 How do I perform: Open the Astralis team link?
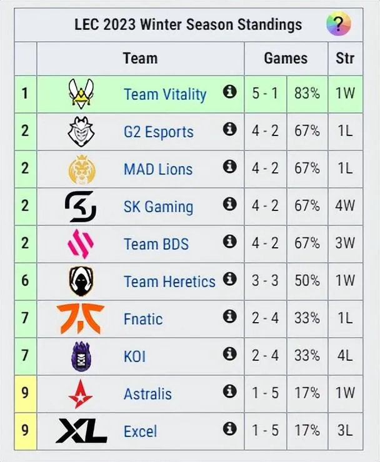point(147,394)
